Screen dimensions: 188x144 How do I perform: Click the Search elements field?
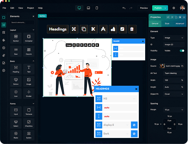22,22
